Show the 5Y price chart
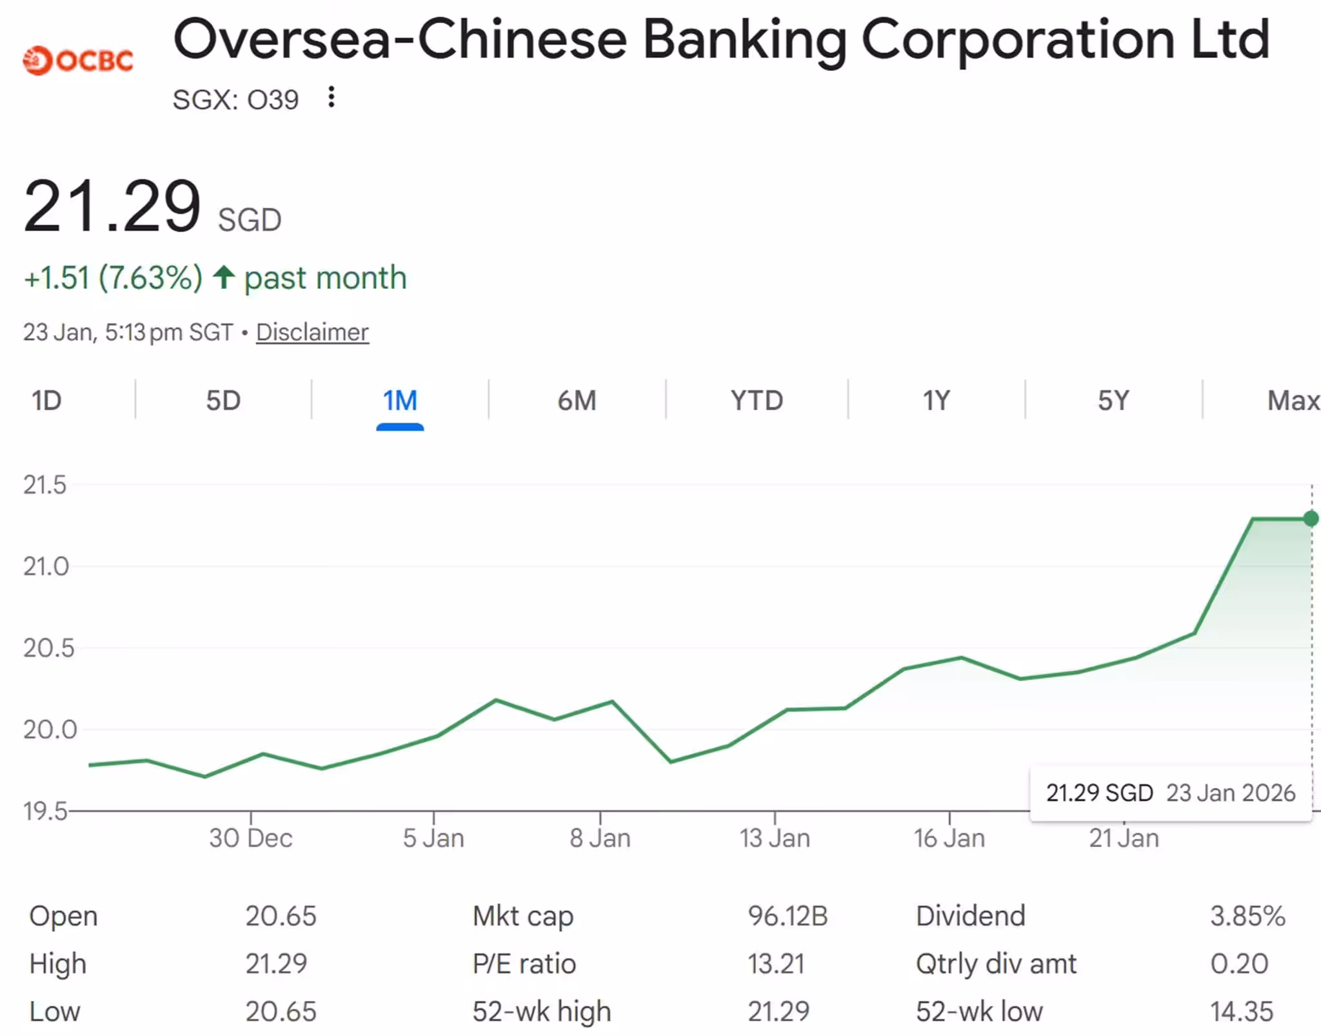Screen dimensions: 1321x1036 (1113, 401)
